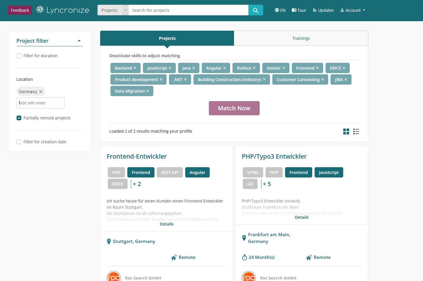Deactivate Data Migration skill X
Image resolution: width=423 pixels, height=281 pixels.
(x=148, y=91)
